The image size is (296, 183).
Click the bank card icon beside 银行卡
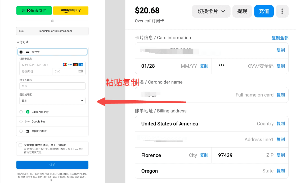pyautogui.click(x=28, y=52)
